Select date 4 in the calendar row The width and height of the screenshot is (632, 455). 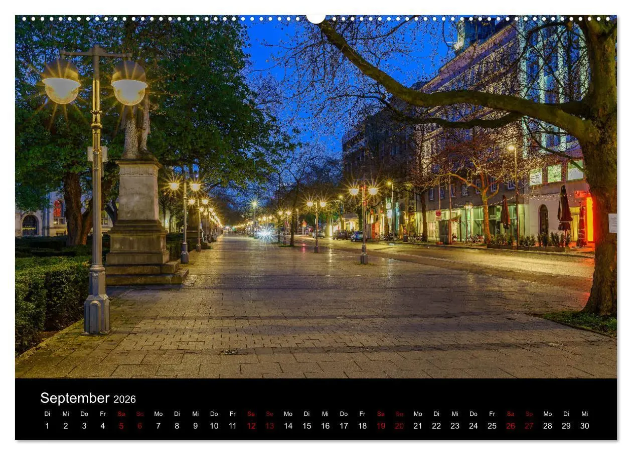coord(103,426)
